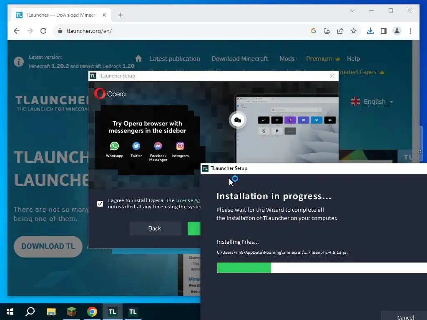
Task: Close the TLauncher browser tab
Action: [x=104, y=15]
